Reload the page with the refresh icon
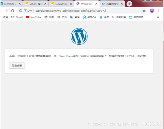This screenshot has height=129, width=164. pyautogui.click(x=13, y=11)
